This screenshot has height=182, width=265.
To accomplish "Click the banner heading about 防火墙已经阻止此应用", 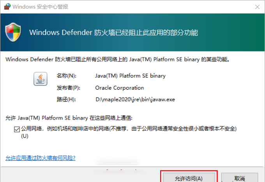I will tap(113, 32).
